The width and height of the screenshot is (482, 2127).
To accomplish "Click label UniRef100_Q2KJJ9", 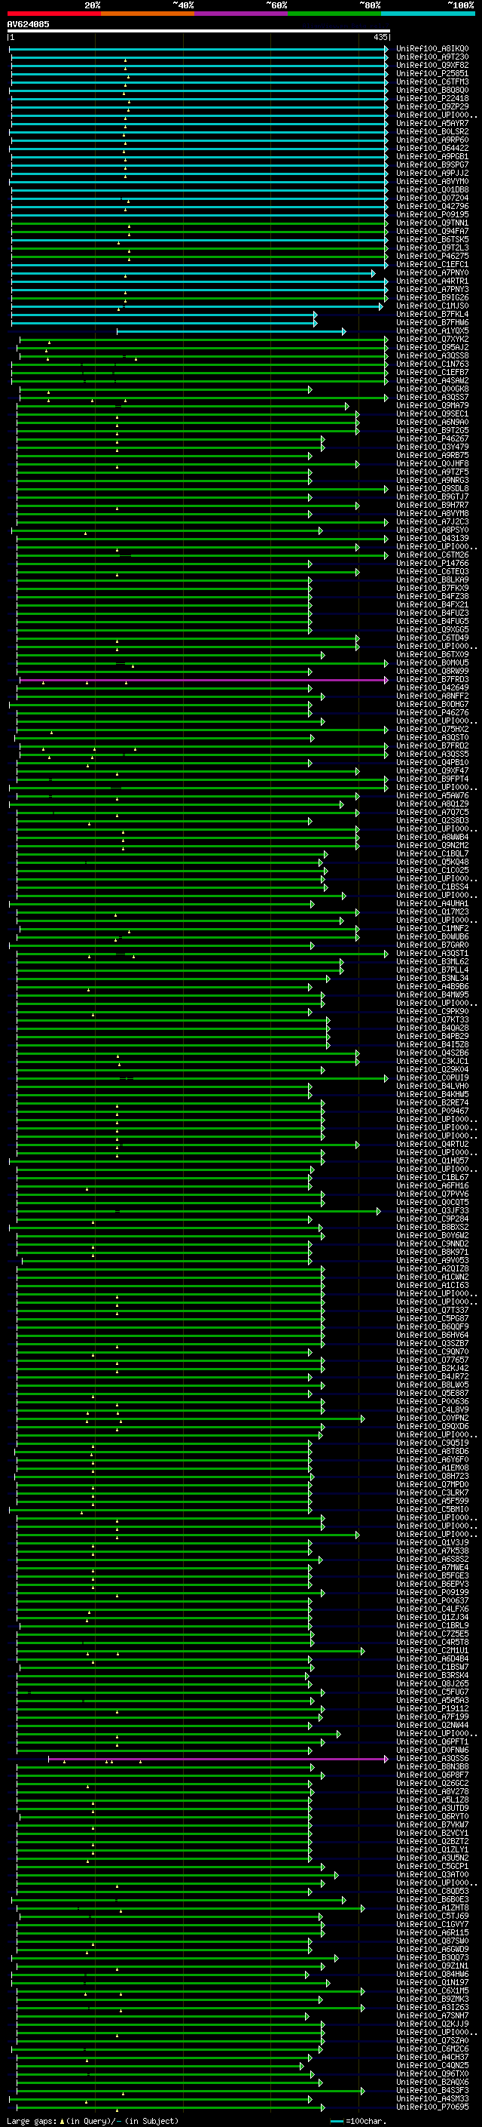I will (432, 2024).
